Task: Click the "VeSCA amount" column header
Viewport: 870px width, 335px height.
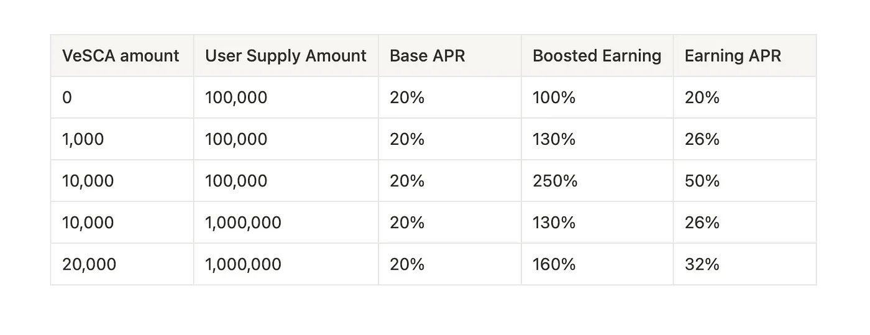Action: (121, 56)
